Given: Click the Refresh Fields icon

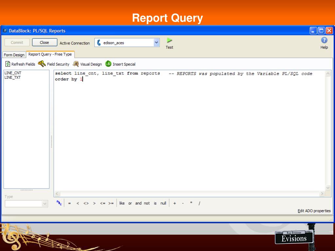Looking at the screenshot, I should coord(8,64).
